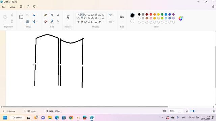
Task: Open the shape Outline dropdown
Action: tap(111, 15)
